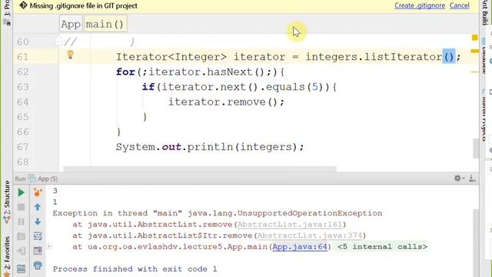Screen dimensions: 492x277
Task: Click the main() breadcrumb
Action: (x=105, y=24)
